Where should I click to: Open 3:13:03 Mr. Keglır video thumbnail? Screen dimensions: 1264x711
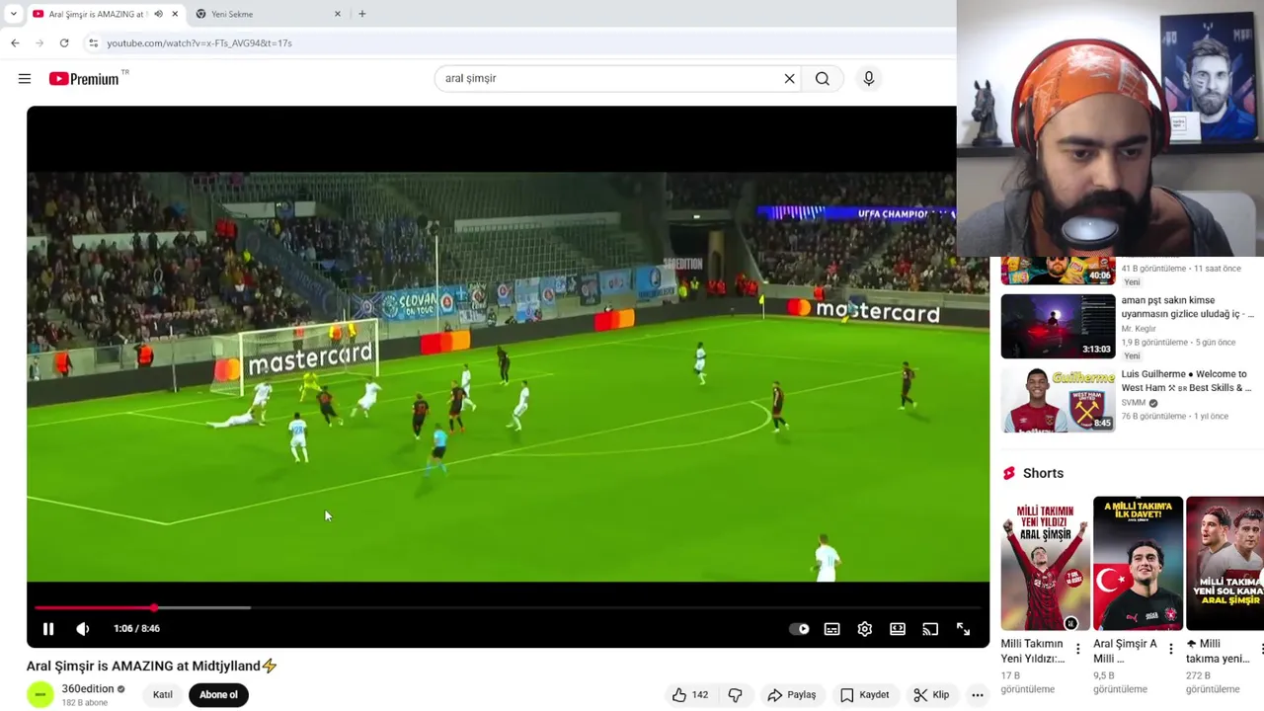pos(1058,326)
